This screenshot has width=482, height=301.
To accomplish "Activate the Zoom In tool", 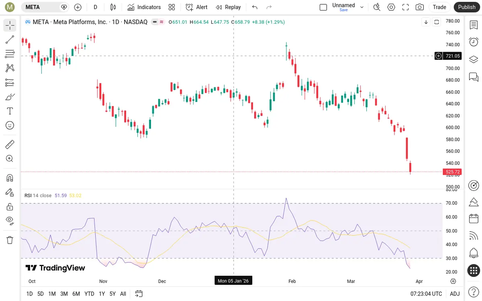I will pyautogui.click(x=10, y=159).
